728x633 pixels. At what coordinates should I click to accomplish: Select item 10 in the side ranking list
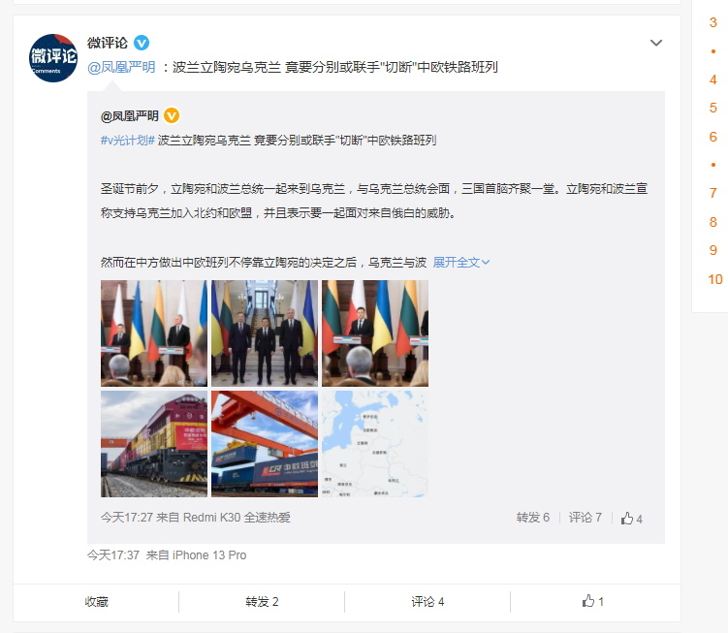point(715,279)
